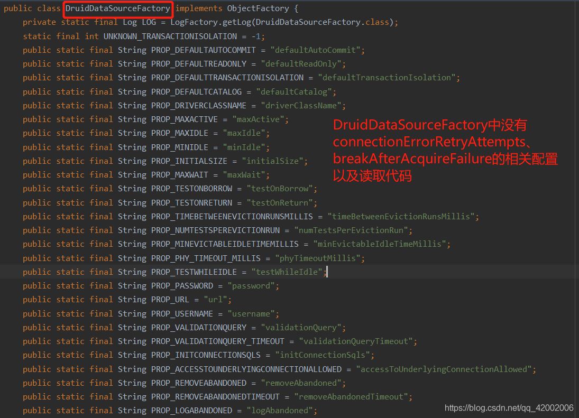Click UNKNOWN_TRANSACTIONISOLATION constant
Screen dimensions: 579x418
pyautogui.click(x=170, y=36)
